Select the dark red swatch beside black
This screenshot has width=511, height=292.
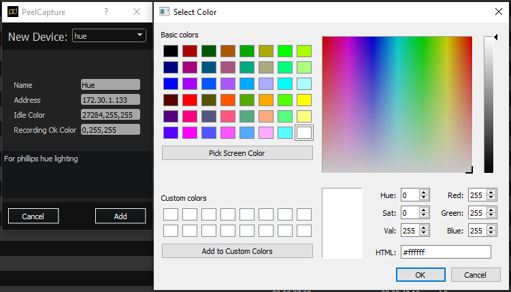click(x=190, y=51)
